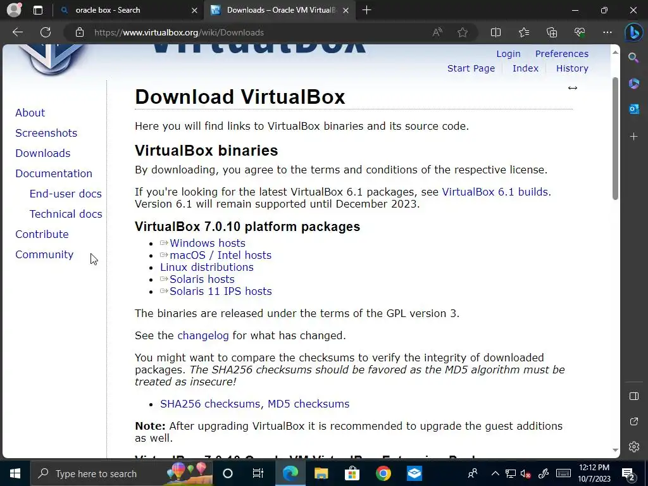Open MD5 checksums link
Screen dimensions: 648x486
(308, 404)
